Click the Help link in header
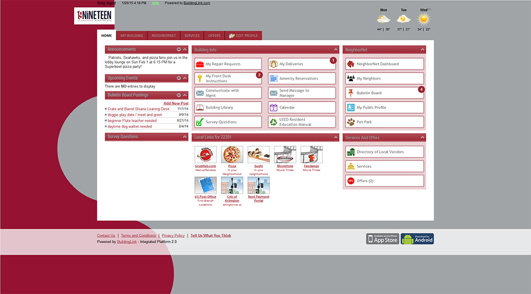 pyautogui.click(x=156, y=3)
